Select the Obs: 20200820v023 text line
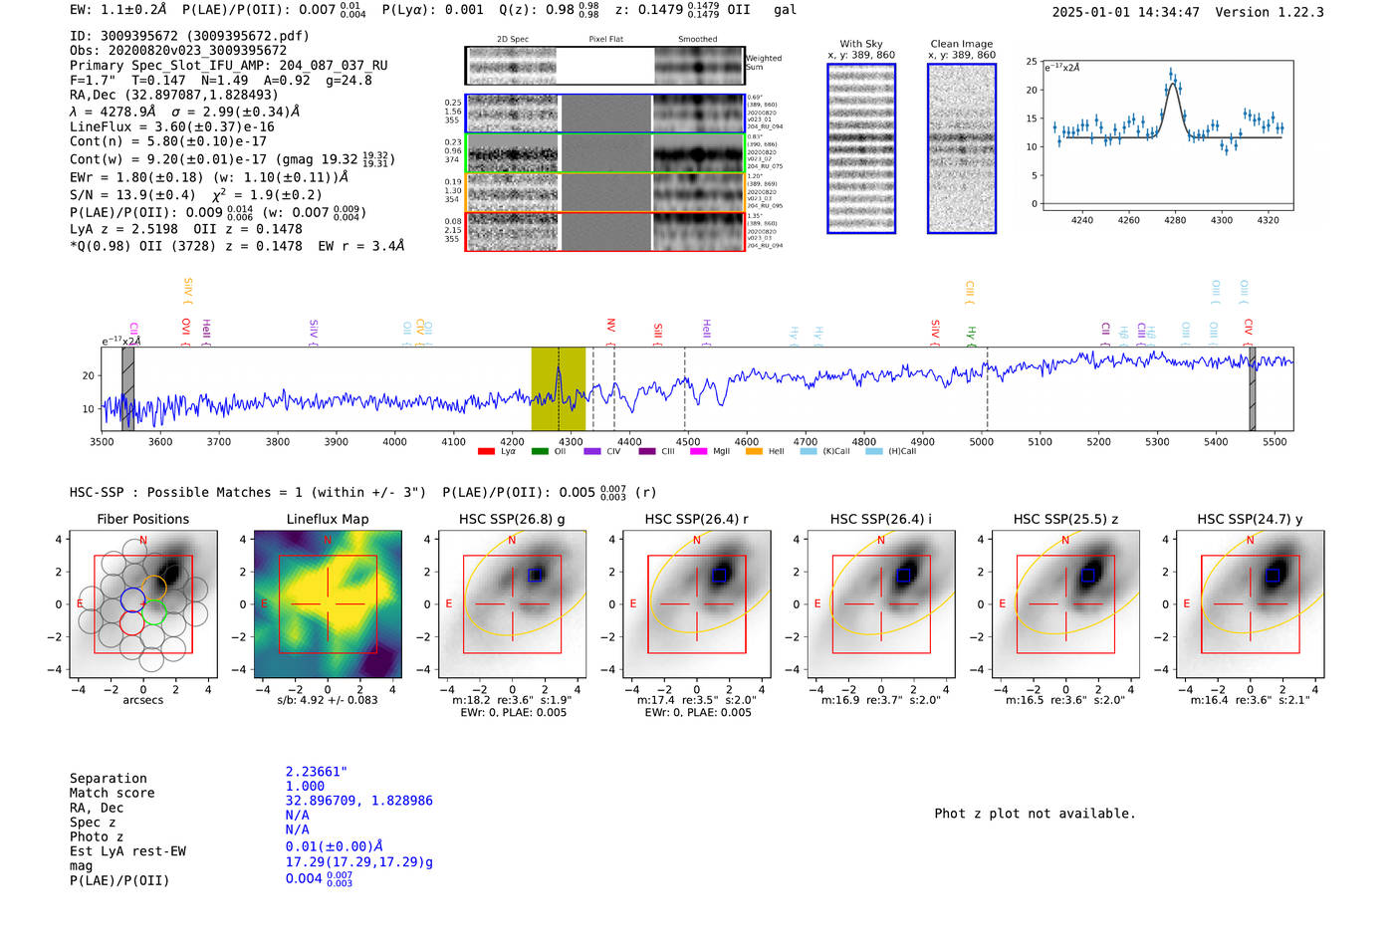 pyautogui.click(x=178, y=51)
